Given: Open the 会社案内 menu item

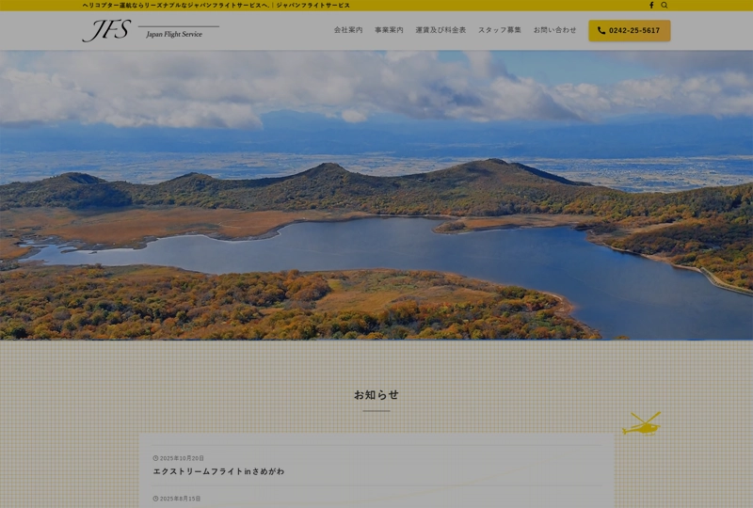Looking at the screenshot, I should [x=348, y=30].
